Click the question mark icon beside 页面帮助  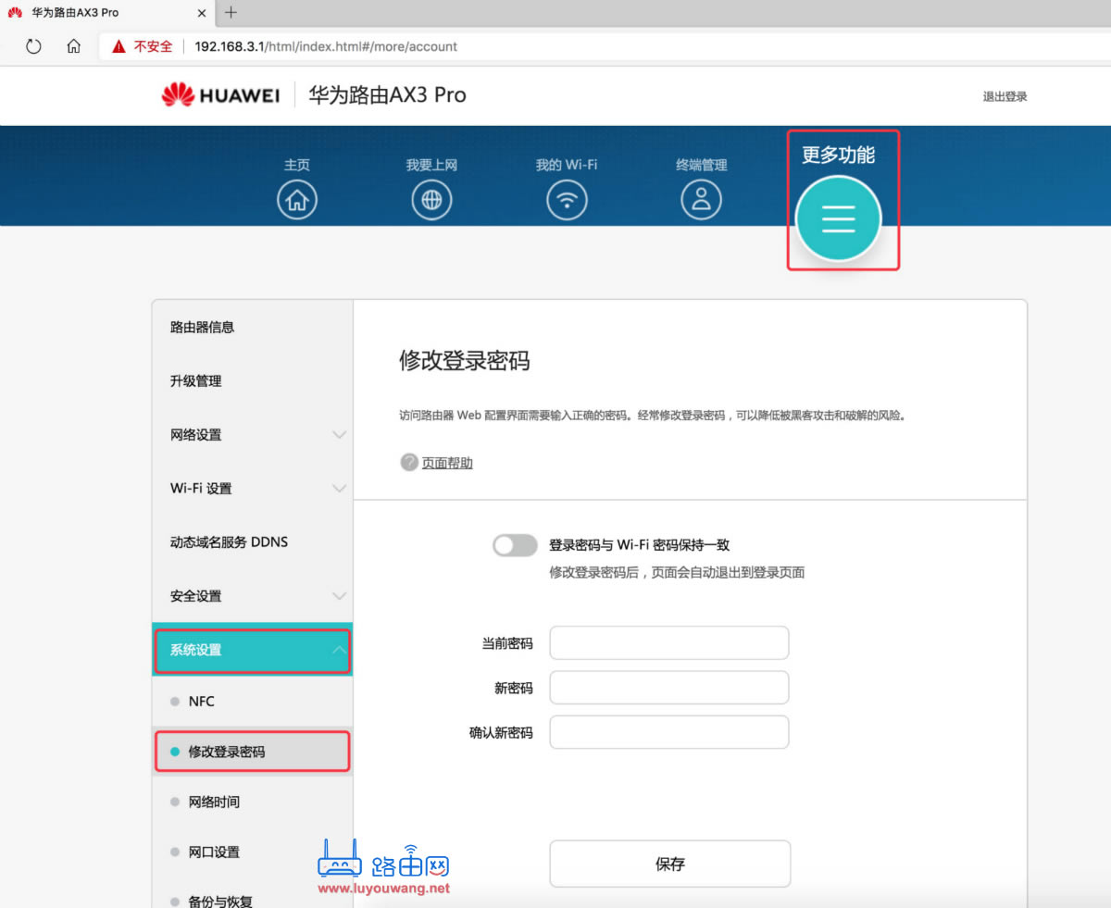tap(408, 462)
